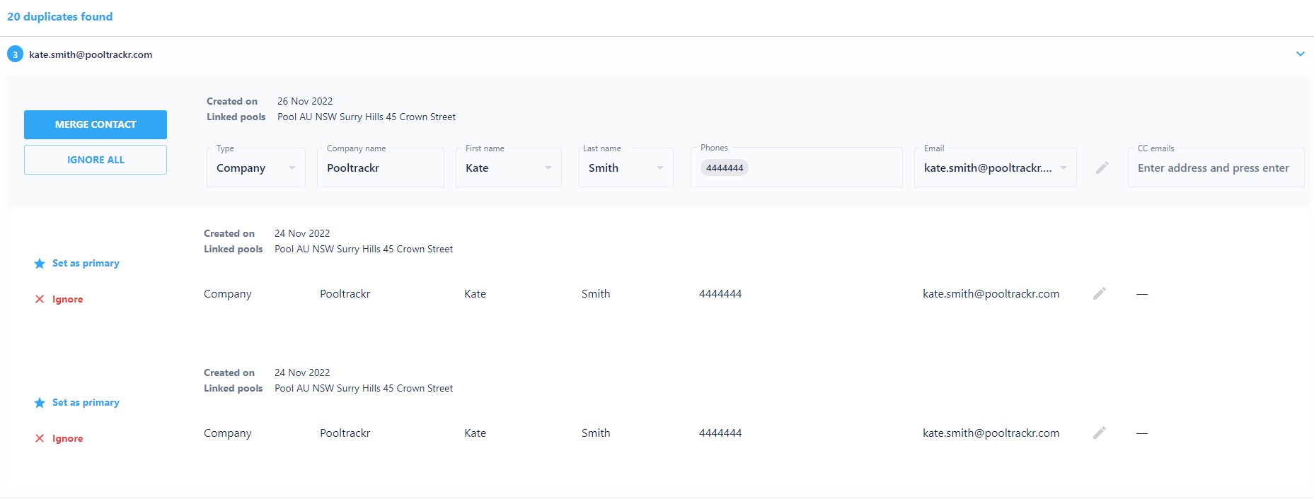Screen dimensions: 1314x499
Task: Click kate.smith@pooltrackr.com group header text
Action: click(x=91, y=54)
